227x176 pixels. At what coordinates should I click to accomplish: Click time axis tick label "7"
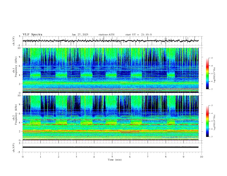(148, 157)
